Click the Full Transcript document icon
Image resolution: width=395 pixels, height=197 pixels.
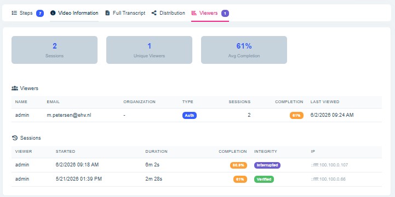[107, 13]
